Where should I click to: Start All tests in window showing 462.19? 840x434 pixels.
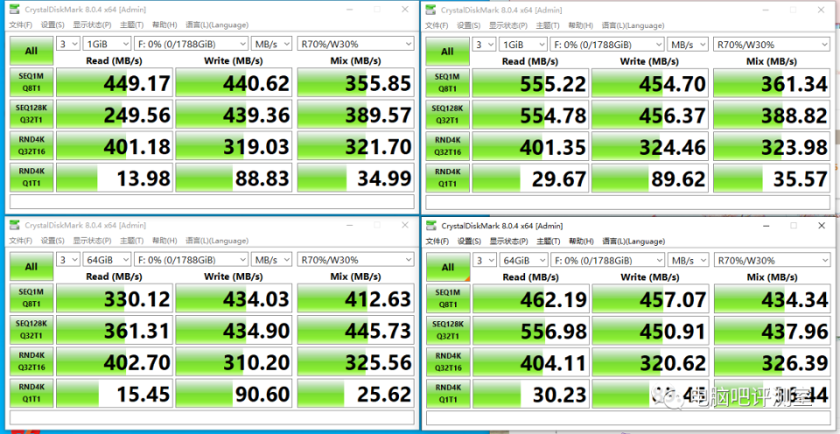(448, 267)
